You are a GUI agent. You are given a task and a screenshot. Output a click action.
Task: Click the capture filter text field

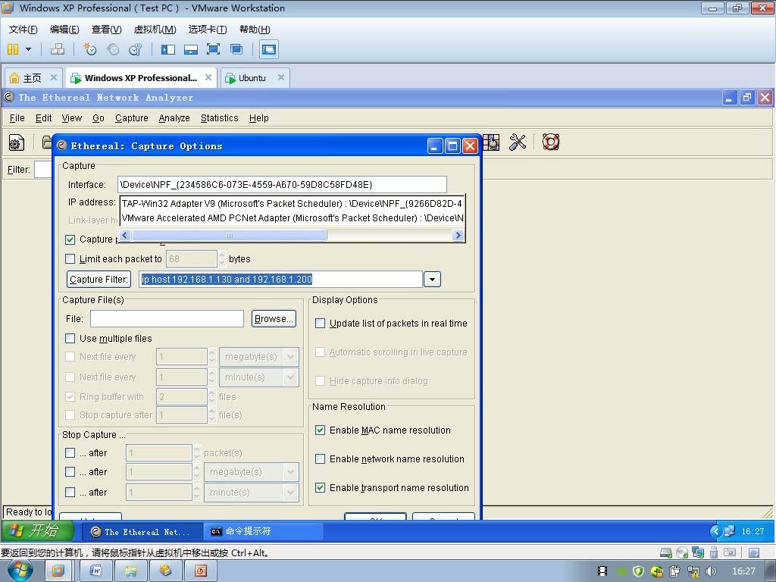coord(280,279)
